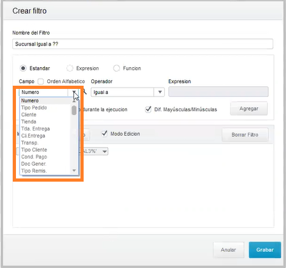This screenshot has height=268, width=286.
Task: Select the Funcion radio button
Action: pos(116,68)
